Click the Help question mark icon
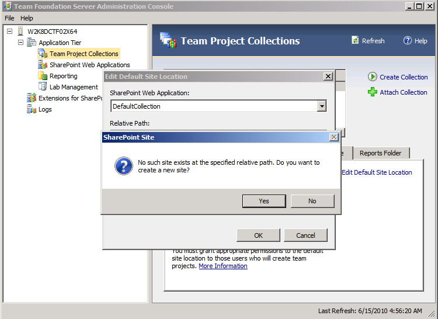The image size is (438, 319). point(407,40)
